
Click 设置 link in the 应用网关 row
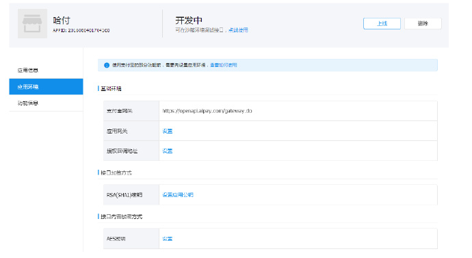pos(168,131)
